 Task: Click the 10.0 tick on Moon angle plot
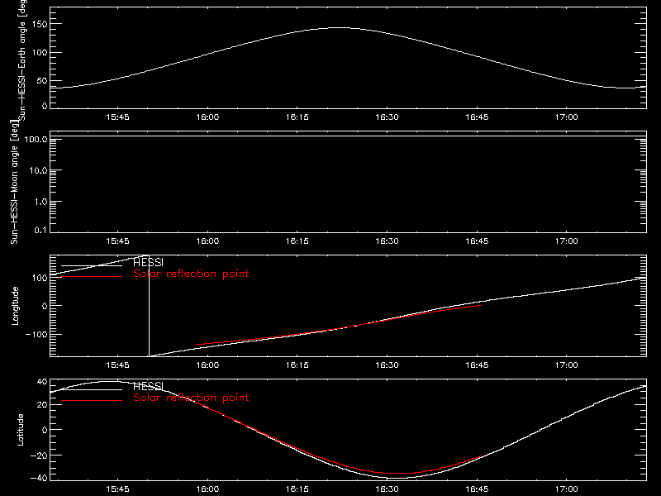tap(38, 170)
